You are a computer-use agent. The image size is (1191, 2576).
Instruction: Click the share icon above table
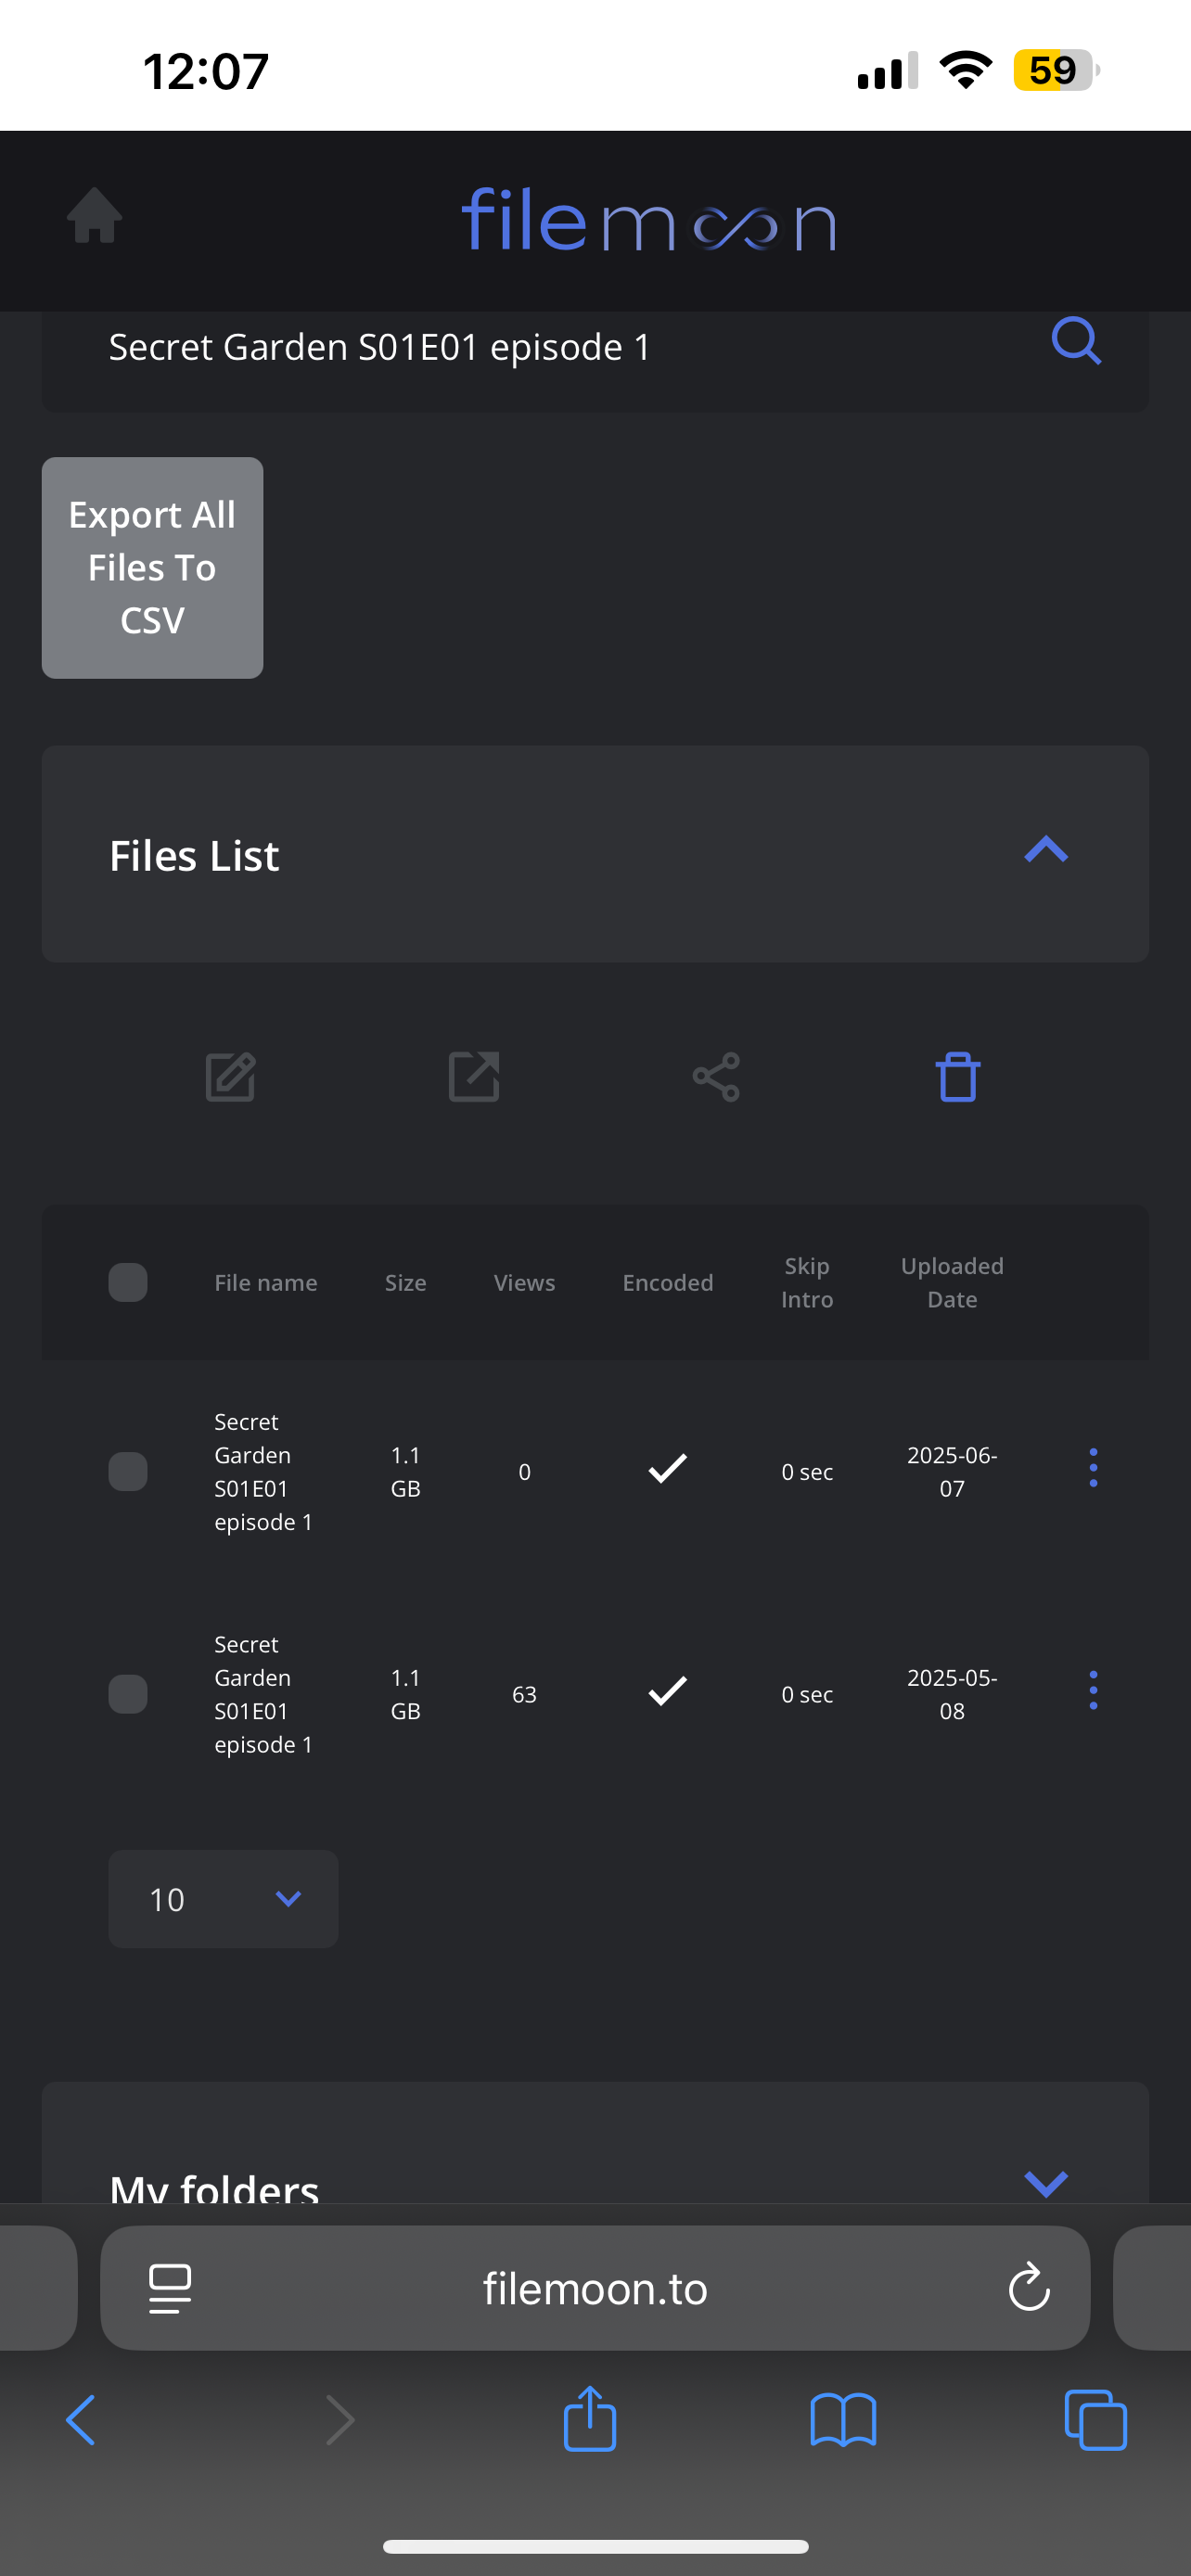[716, 1077]
